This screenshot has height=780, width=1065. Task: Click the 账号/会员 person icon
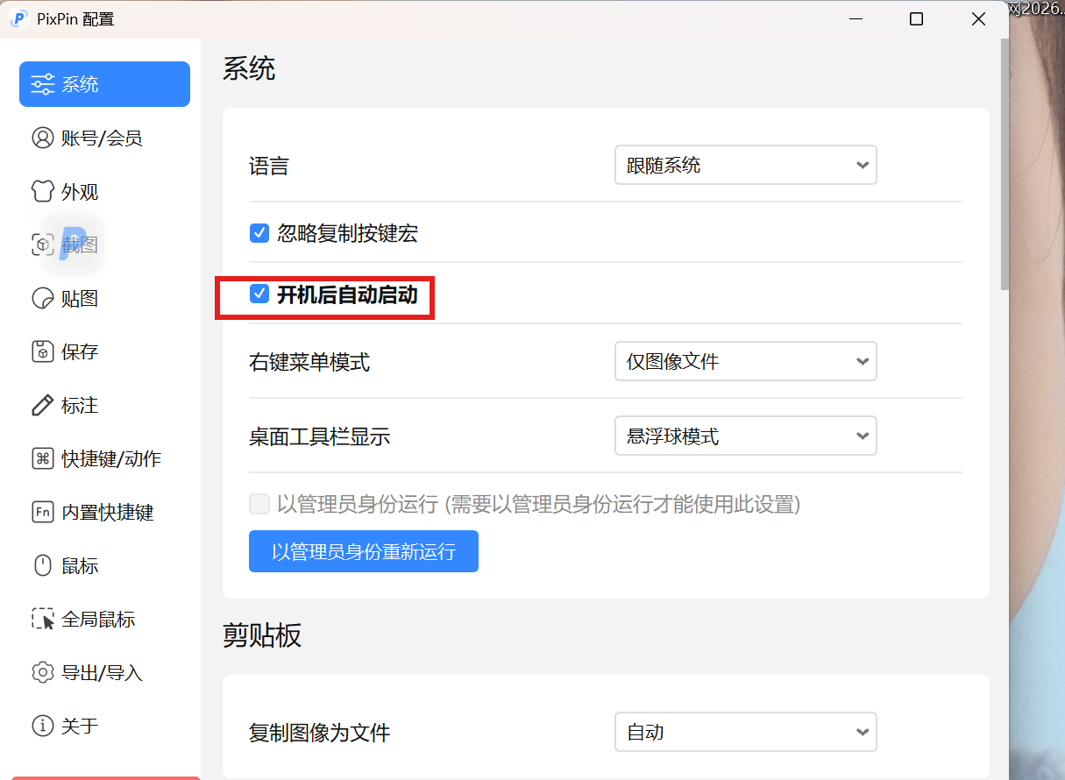[x=43, y=138]
